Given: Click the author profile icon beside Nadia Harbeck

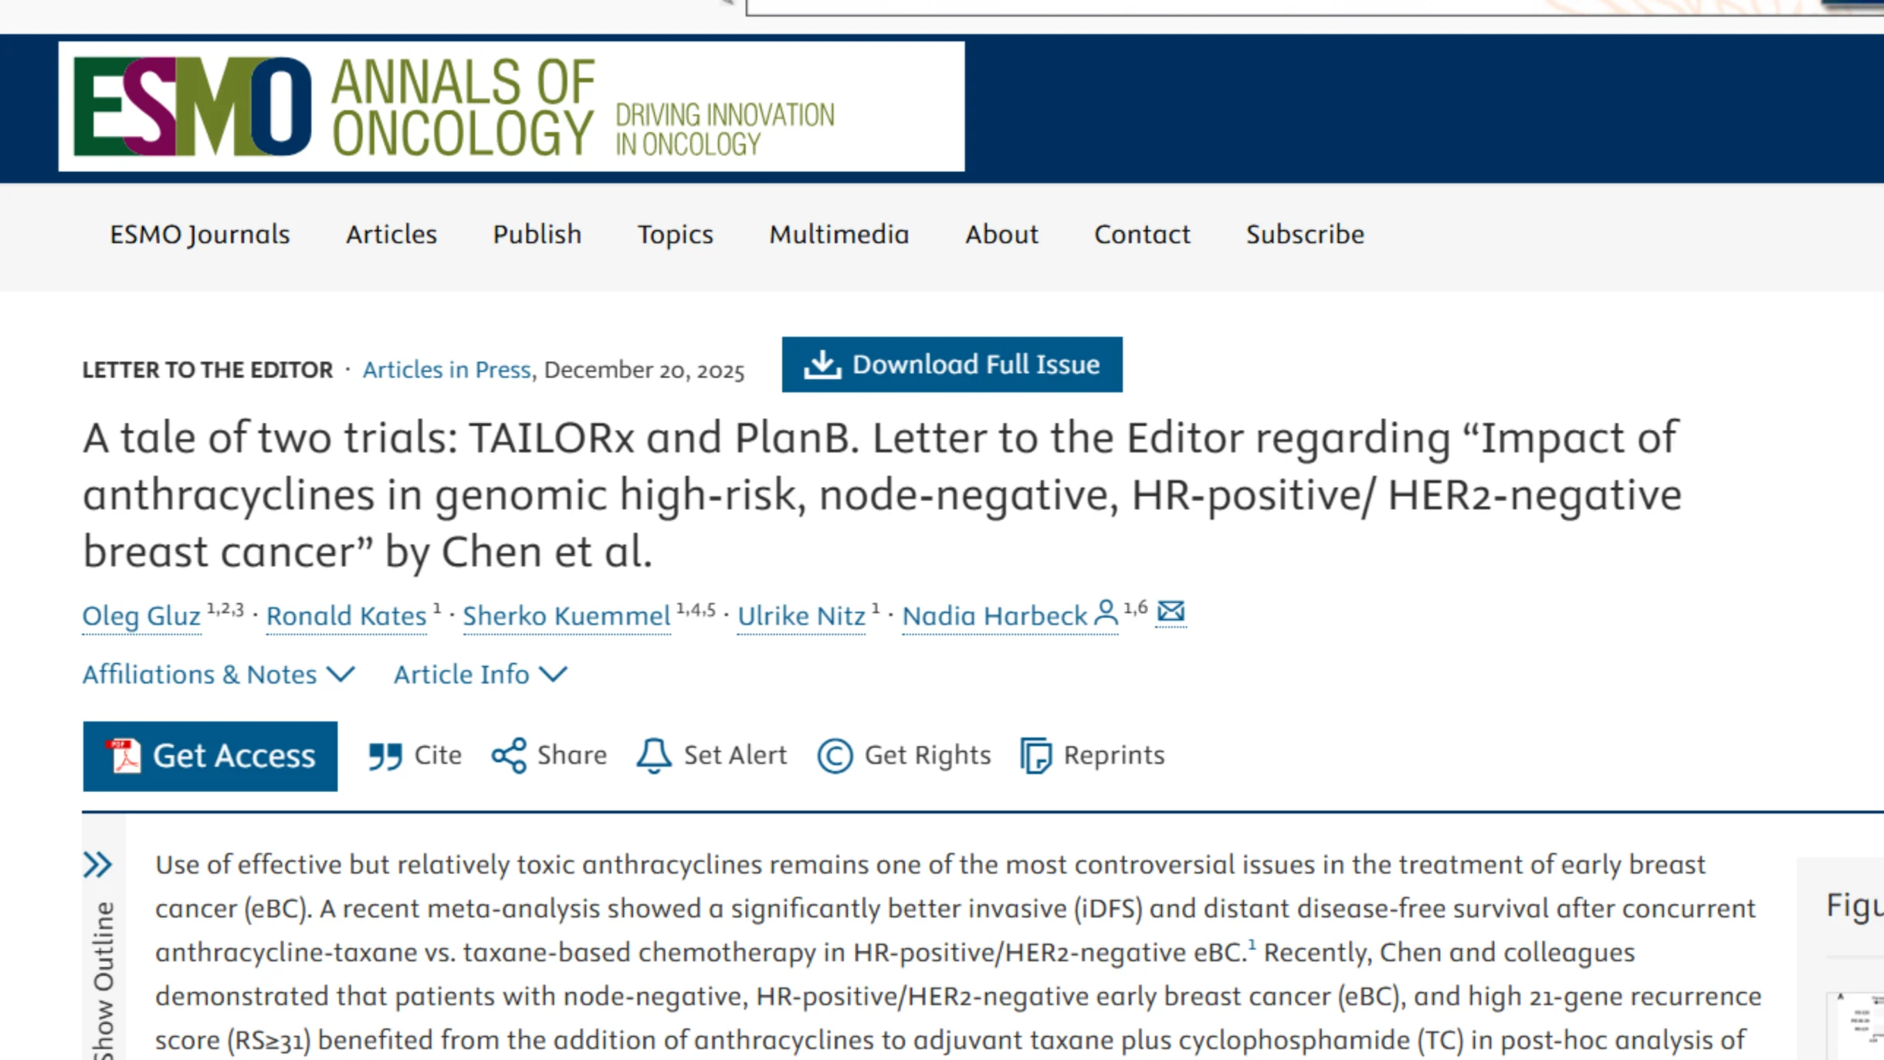Looking at the screenshot, I should point(1106,612).
